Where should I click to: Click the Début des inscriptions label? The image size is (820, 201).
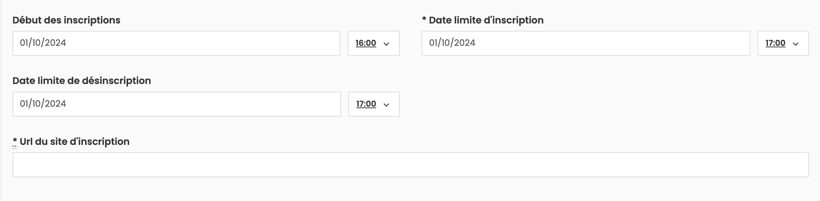click(66, 20)
